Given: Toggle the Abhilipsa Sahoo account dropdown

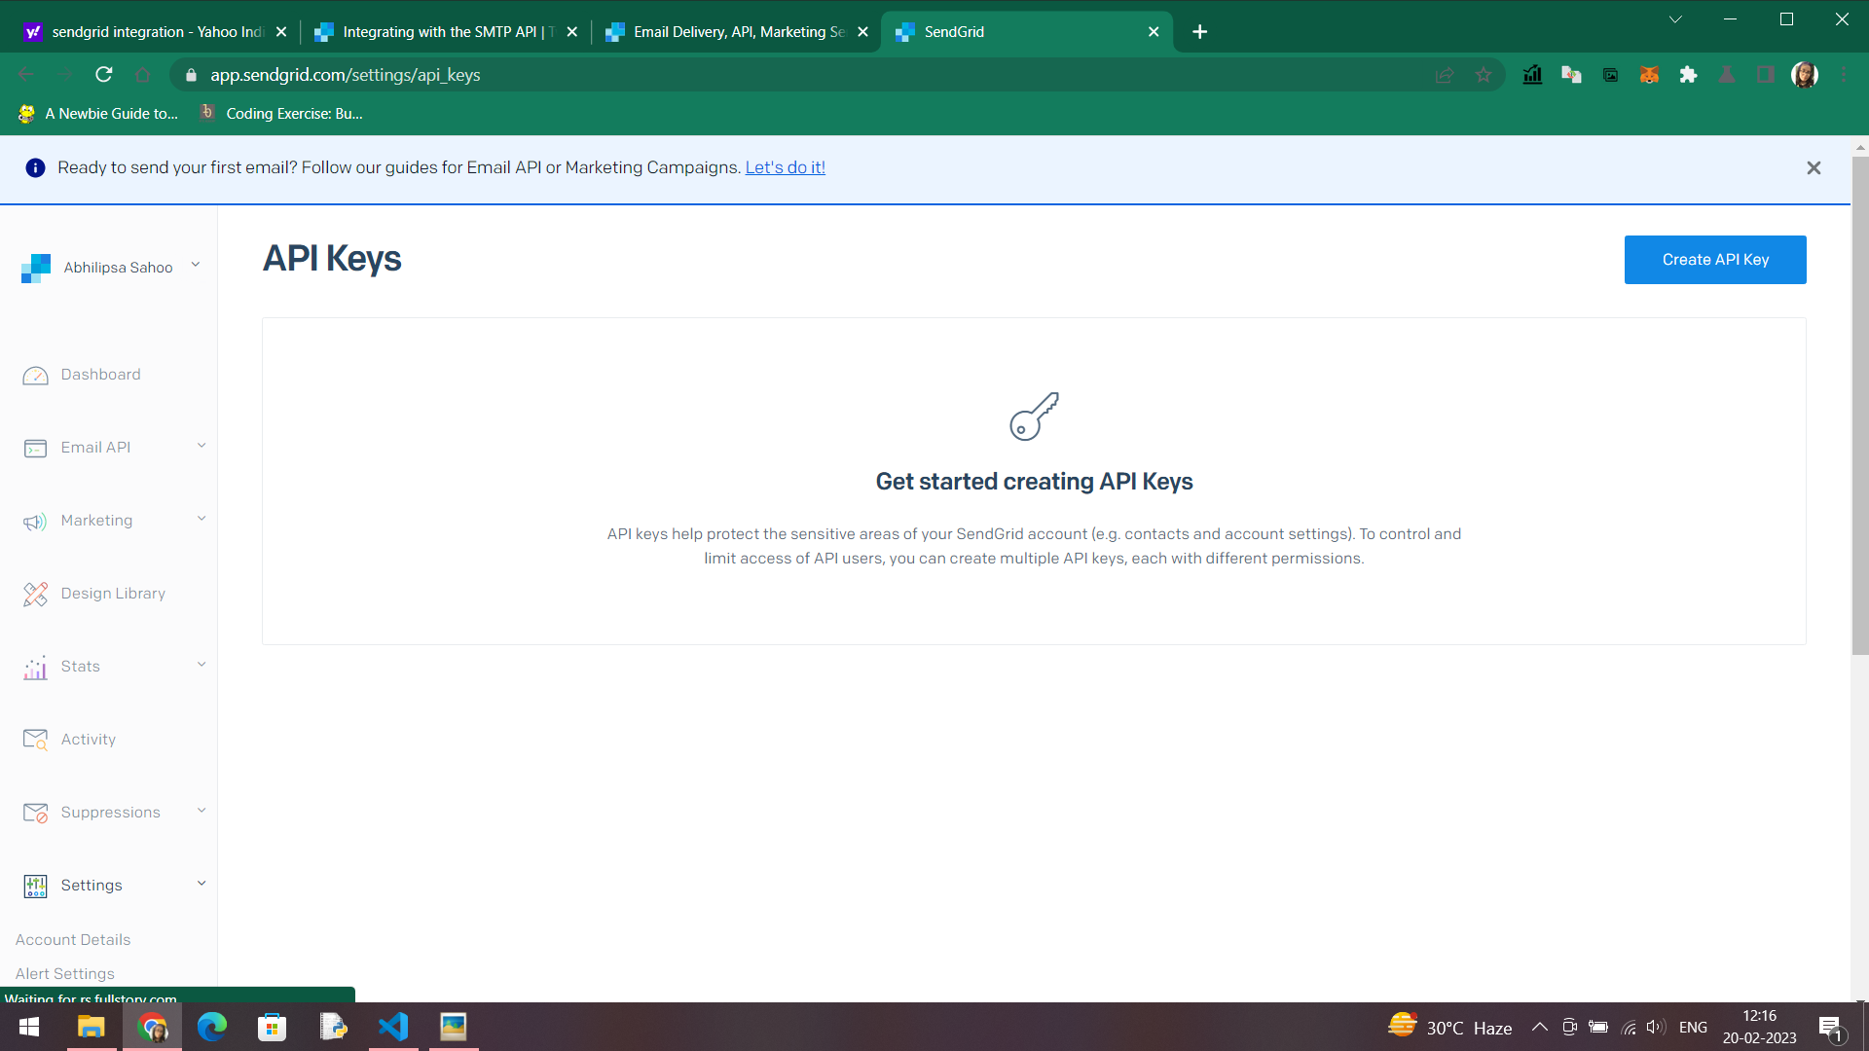Looking at the screenshot, I should (197, 267).
